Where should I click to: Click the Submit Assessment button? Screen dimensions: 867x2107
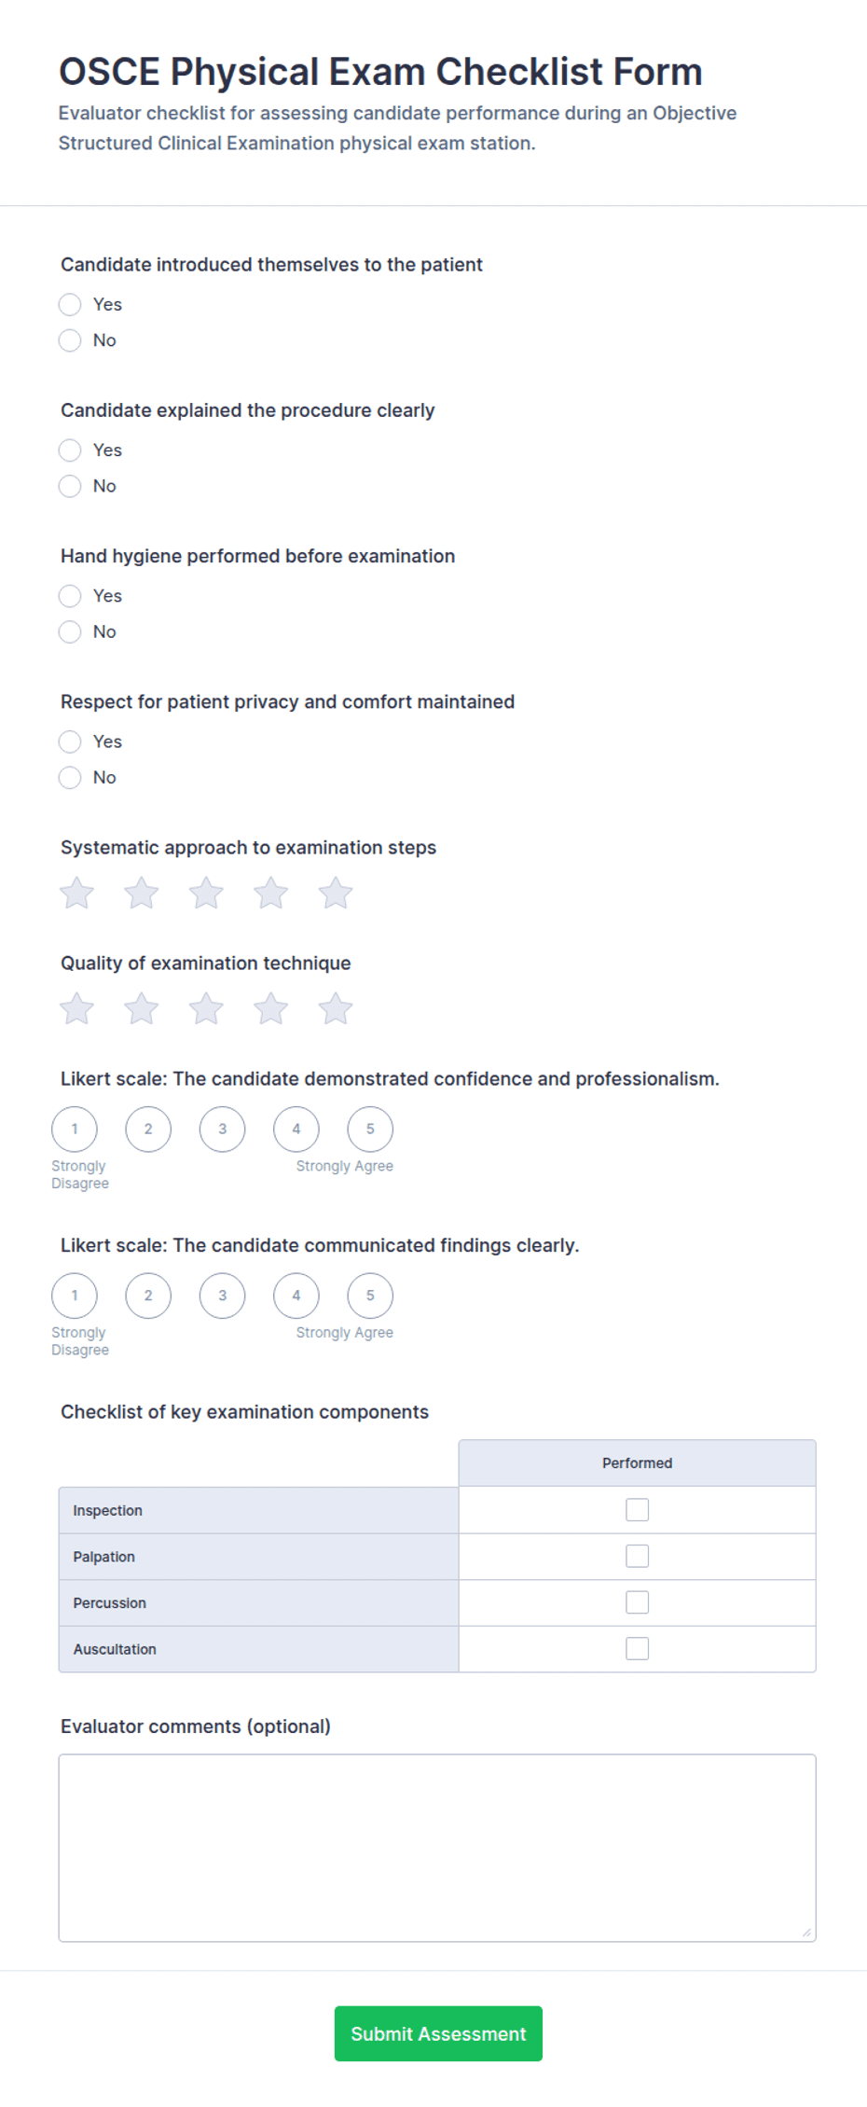coord(438,2033)
